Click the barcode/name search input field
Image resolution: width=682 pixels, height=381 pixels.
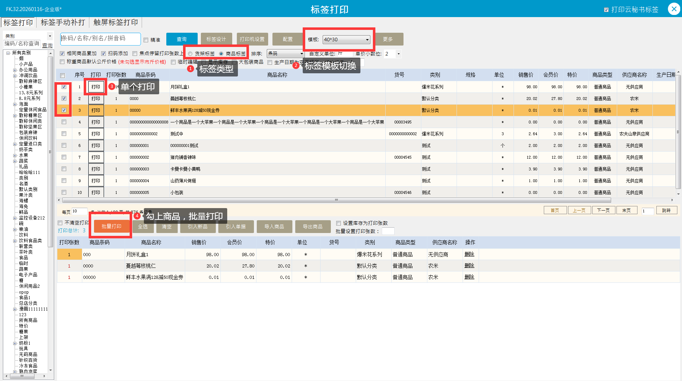[x=100, y=38]
